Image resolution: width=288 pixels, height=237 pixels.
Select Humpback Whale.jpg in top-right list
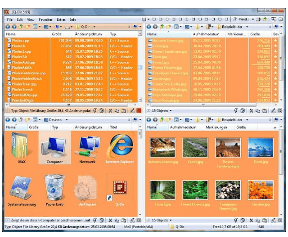coord(212,90)
